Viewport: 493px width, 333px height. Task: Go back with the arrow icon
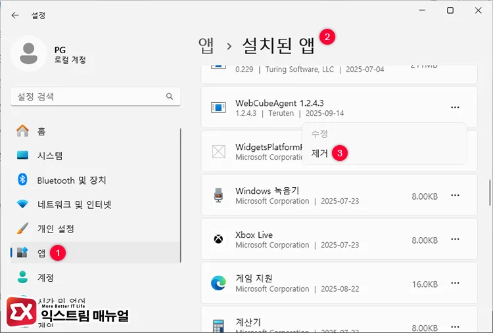14,15
